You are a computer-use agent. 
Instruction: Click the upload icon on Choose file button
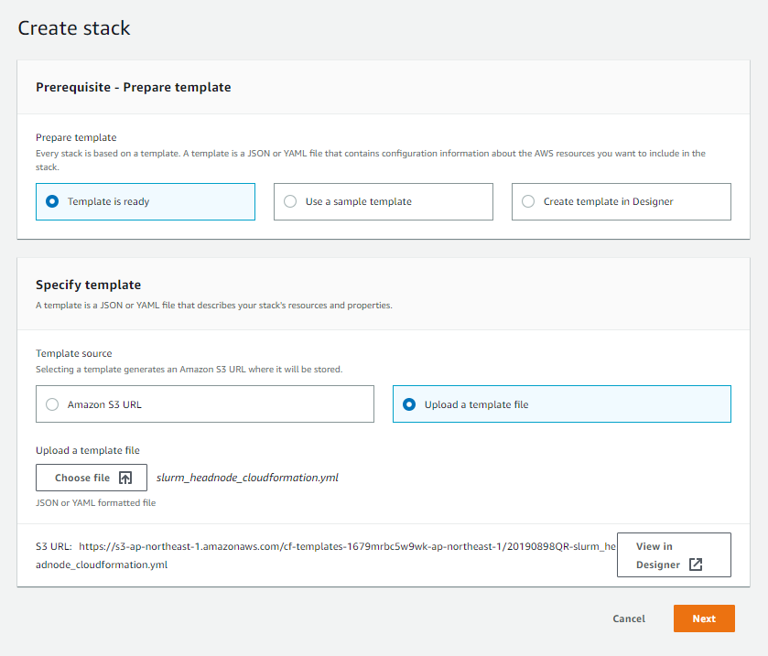point(127,478)
